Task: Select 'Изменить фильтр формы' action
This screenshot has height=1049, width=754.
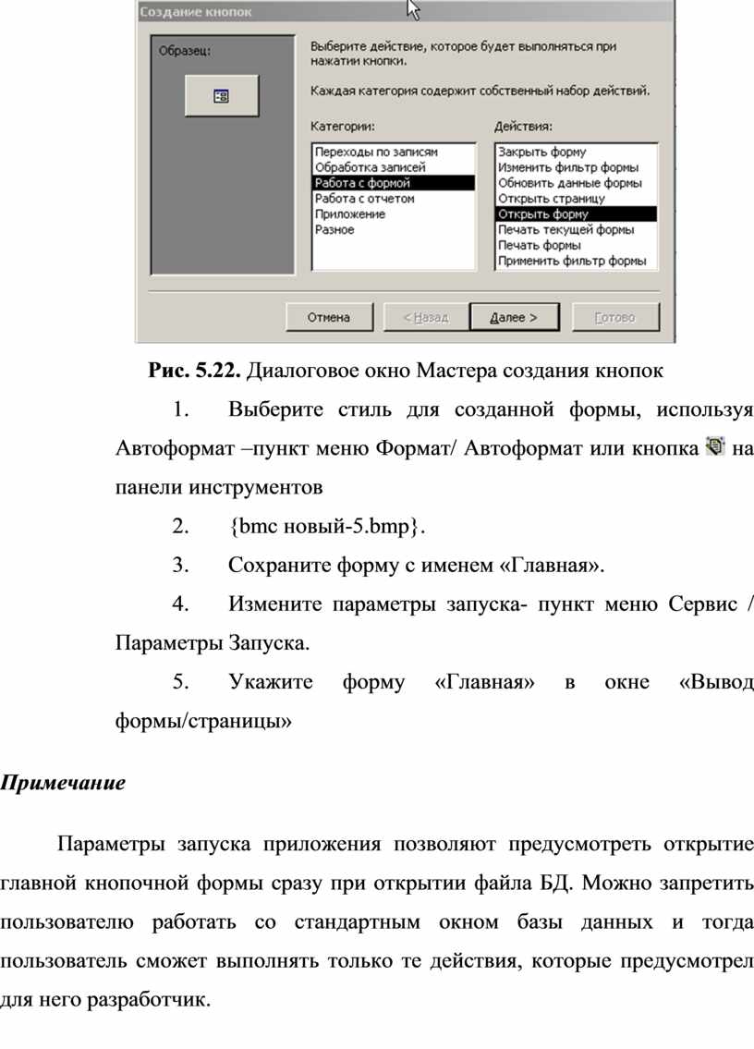Action: [568, 167]
